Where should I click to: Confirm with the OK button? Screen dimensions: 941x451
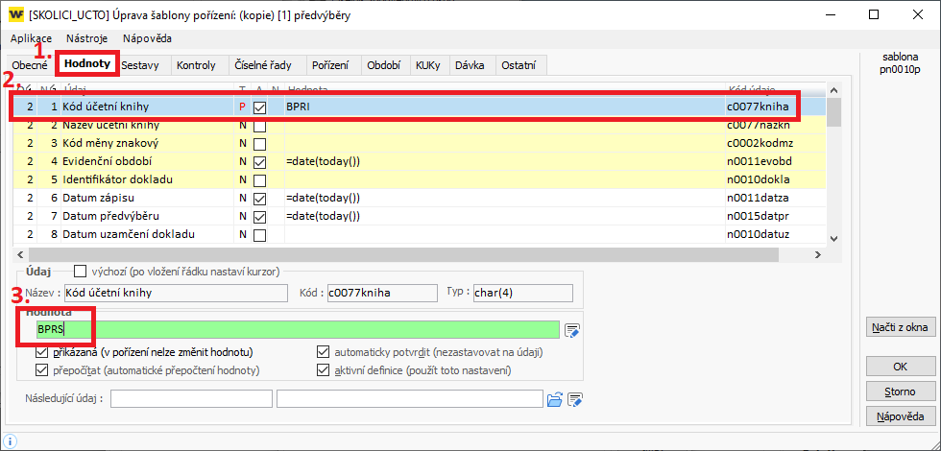pyautogui.click(x=901, y=367)
